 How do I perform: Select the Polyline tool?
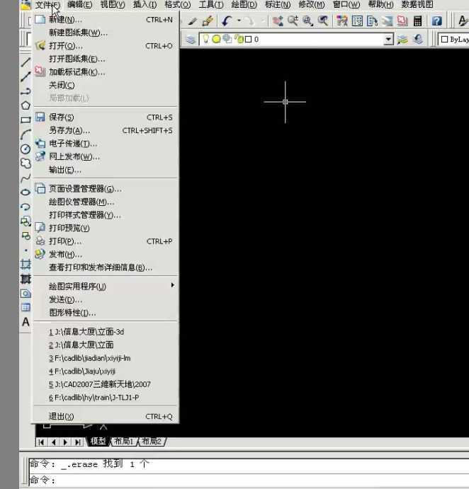pyautogui.click(x=26, y=91)
